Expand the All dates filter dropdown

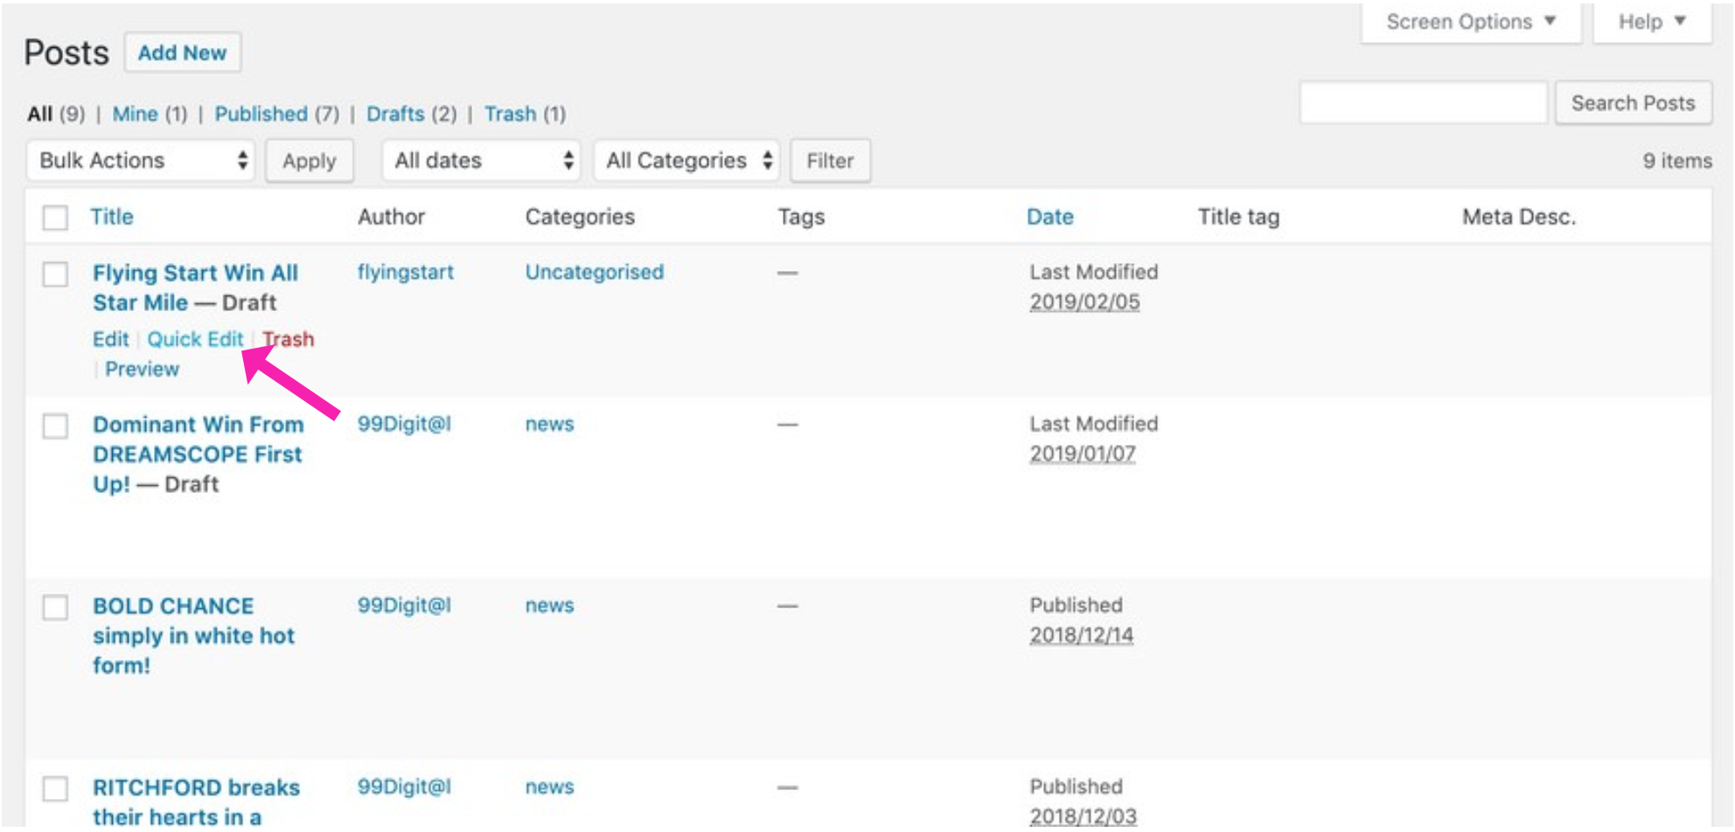tap(481, 161)
